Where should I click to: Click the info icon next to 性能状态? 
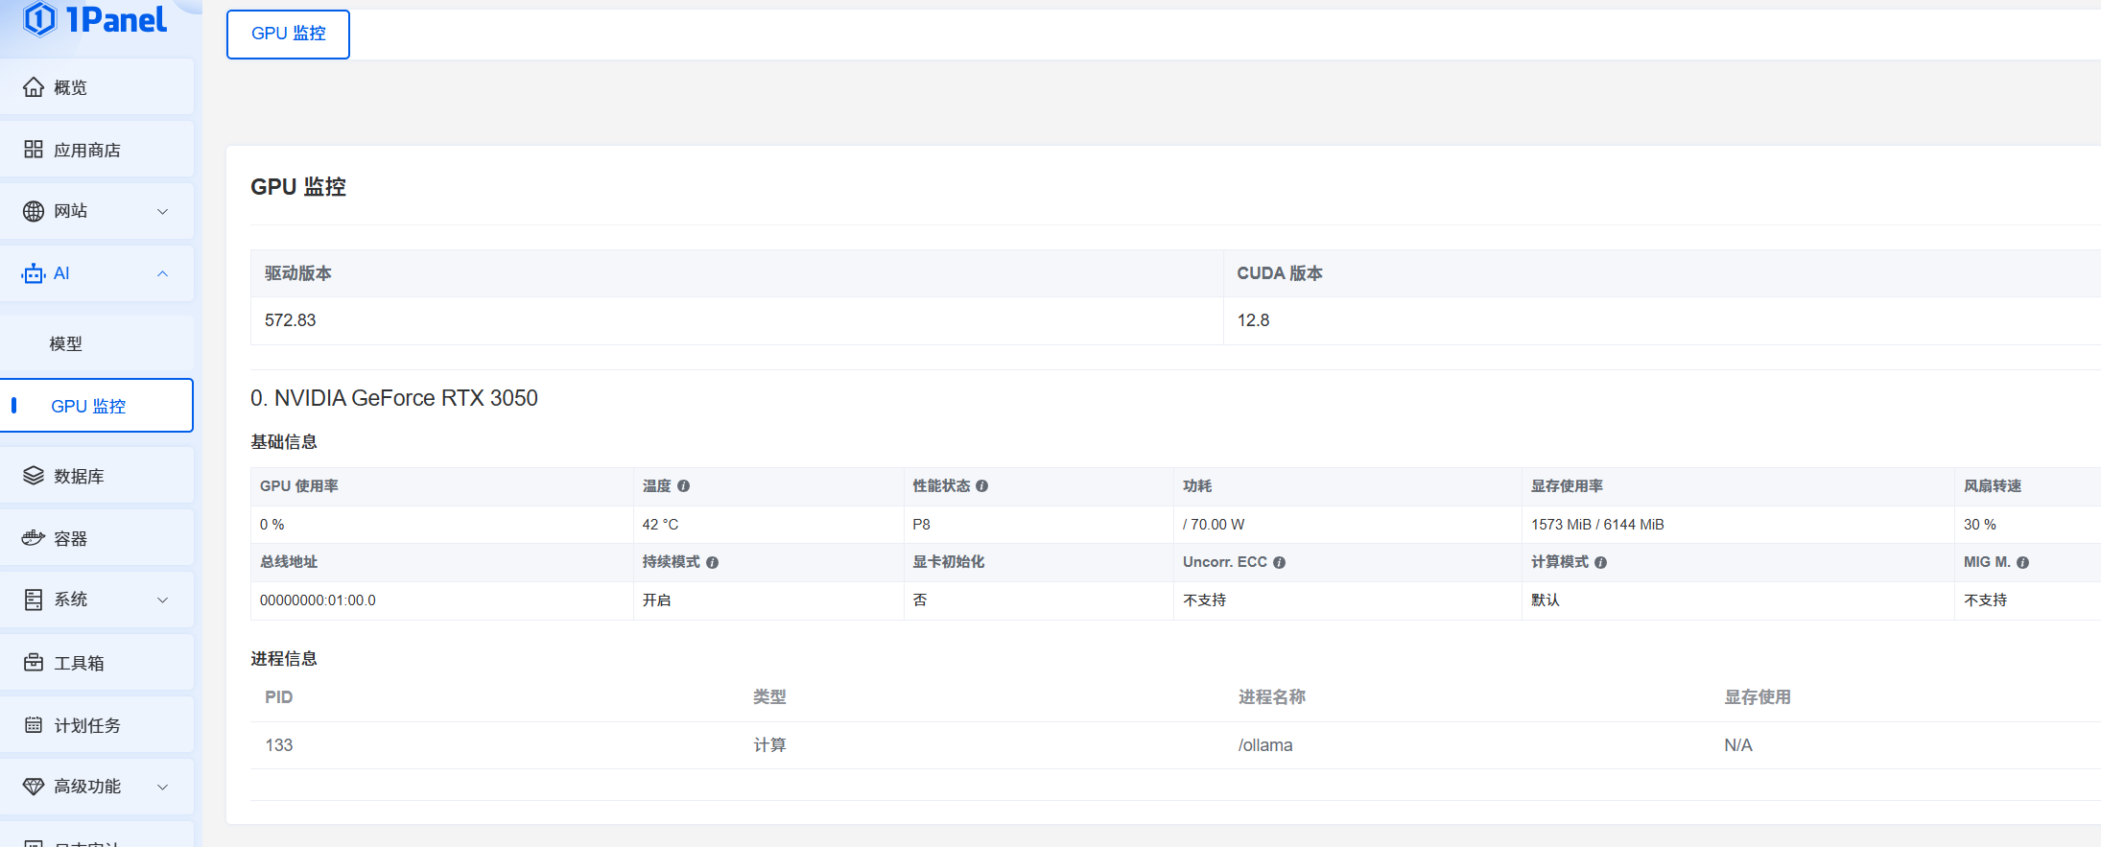tap(981, 486)
